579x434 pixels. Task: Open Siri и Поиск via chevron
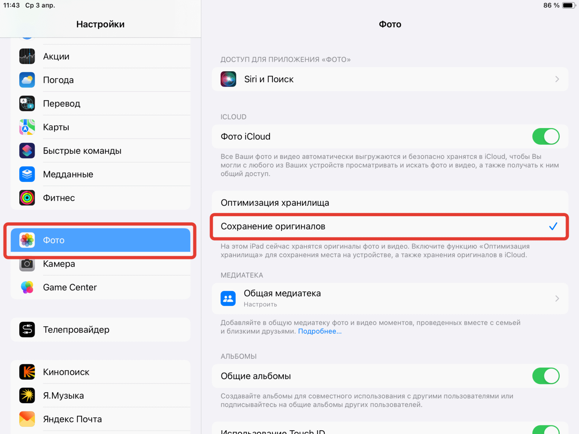coord(557,79)
